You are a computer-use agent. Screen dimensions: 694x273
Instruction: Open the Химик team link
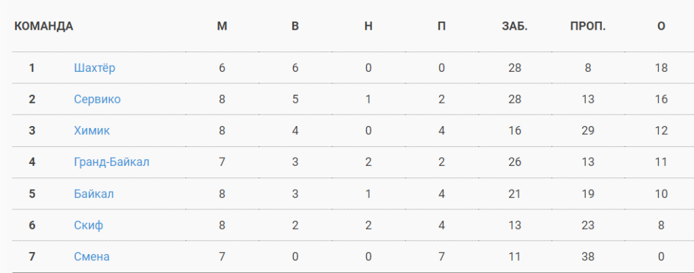click(92, 131)
